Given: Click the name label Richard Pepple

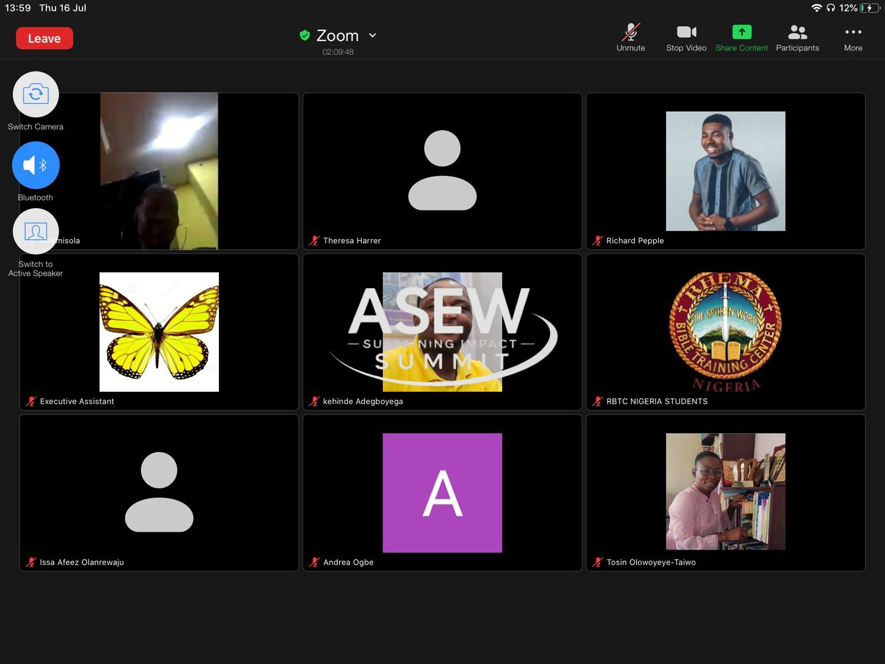Looking at the screenshot, I should 635,240.
